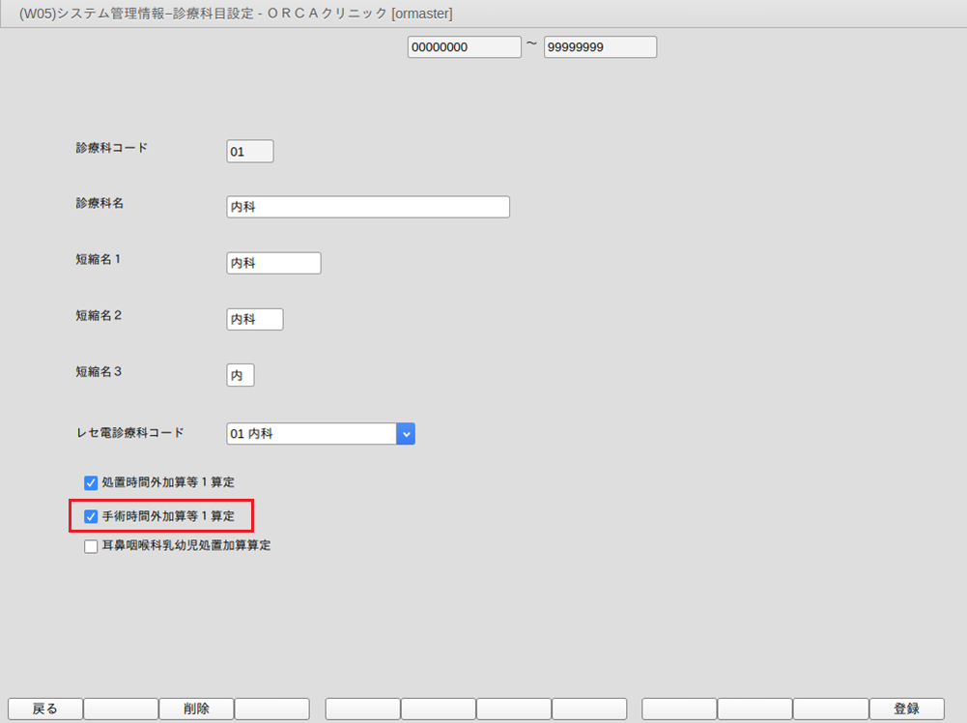Image resolution: width=967 pixels, height=723 pixels.
Task: Click the 短縮名2 input box
Action: [255, 319]
